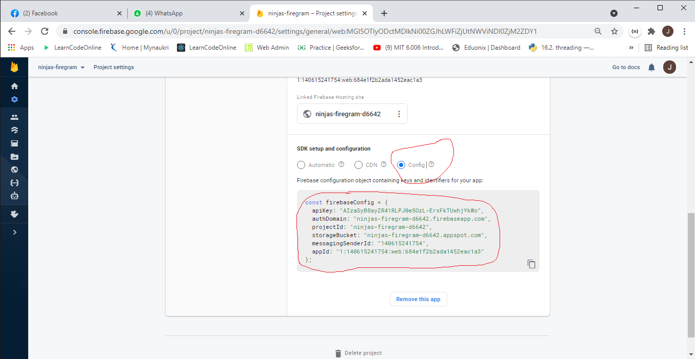
Task: Bookmark this page with star icon
Action: coord(614,31)
